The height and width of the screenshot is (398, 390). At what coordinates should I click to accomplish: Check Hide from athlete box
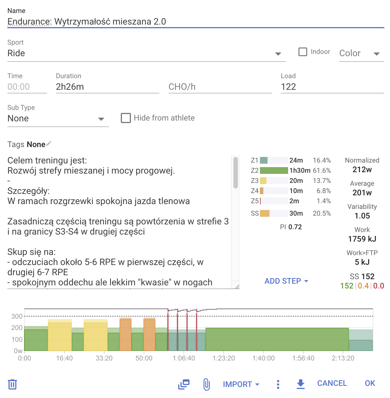(126, 118)
